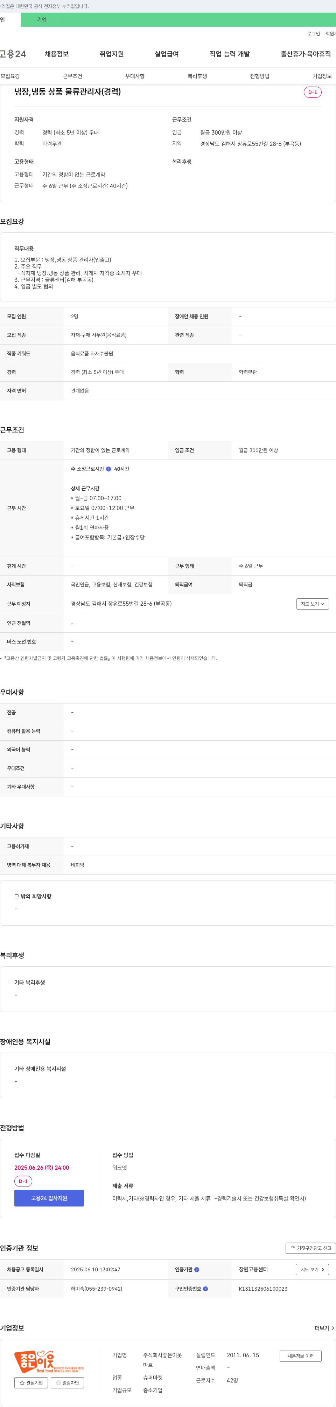336x1407 pixels.
Task: Click the 창원고용센터 text
Action: [253, 1269]
